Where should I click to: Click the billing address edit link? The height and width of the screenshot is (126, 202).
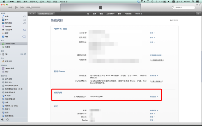152,42
